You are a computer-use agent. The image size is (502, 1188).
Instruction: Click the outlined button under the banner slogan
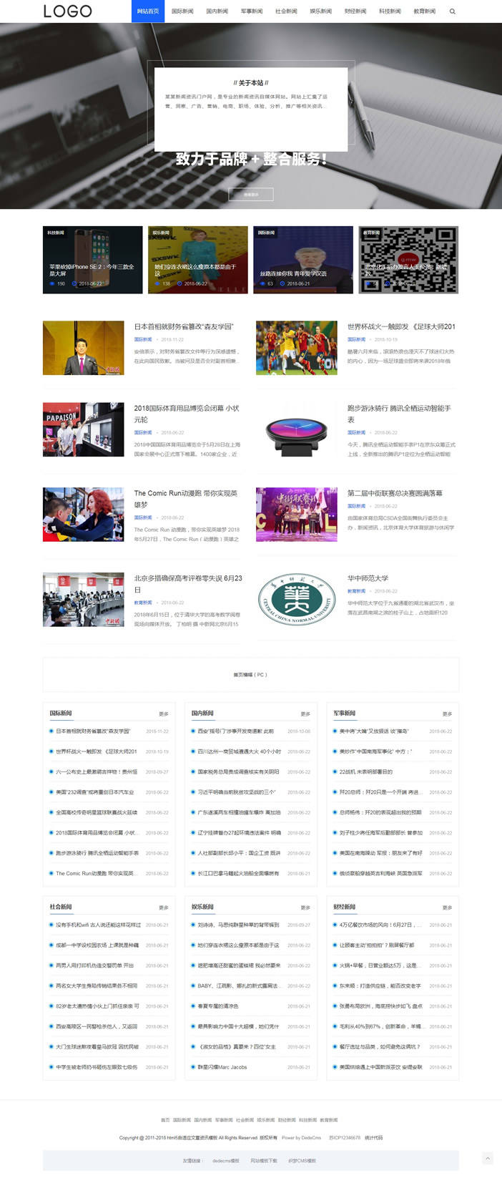(251, 195)
